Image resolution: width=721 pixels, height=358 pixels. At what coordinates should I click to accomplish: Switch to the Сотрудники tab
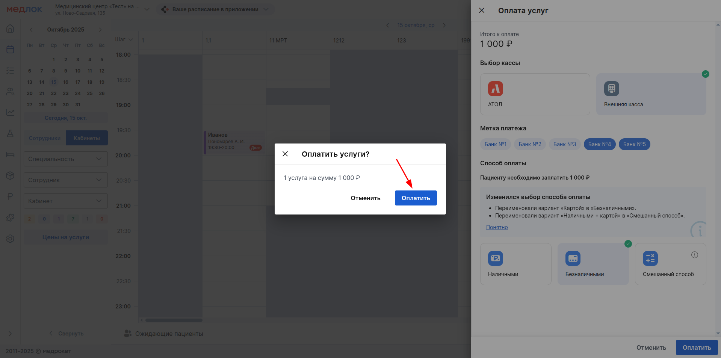[45, 138]
